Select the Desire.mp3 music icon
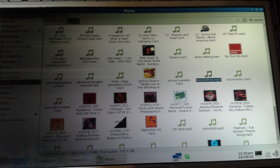Viewport: 280px width, 168px height. click(x=178, y=51)
